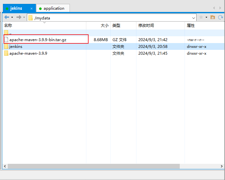
Task: Expand the path dropdown chevron
Action: click(193, 18)
